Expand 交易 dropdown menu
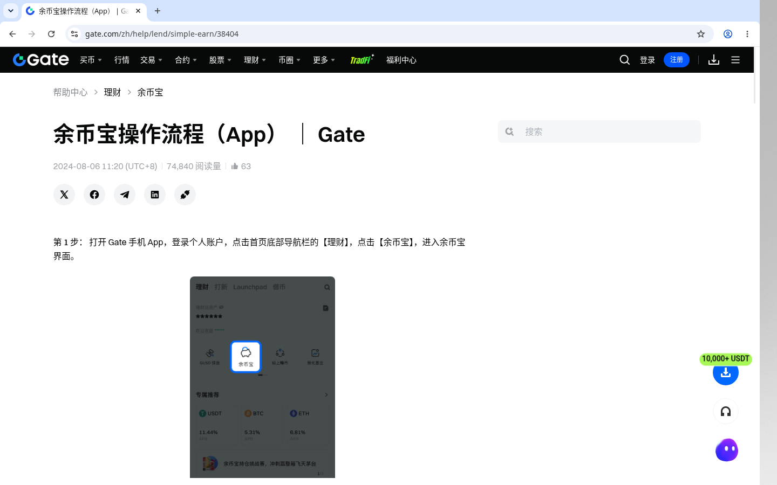The height and width of the screenshot is (485, 777). 152,60
